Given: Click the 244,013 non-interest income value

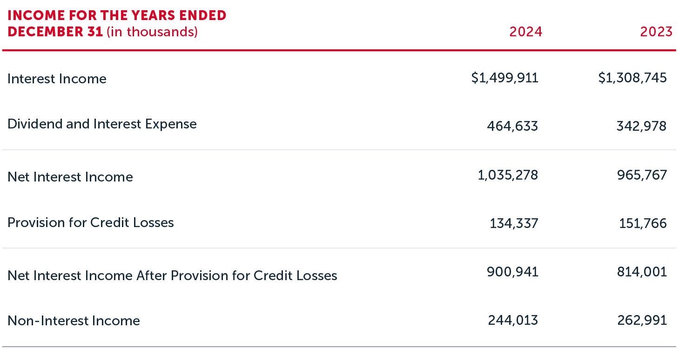Looking at the screenshot, I should tap(513, 320).
